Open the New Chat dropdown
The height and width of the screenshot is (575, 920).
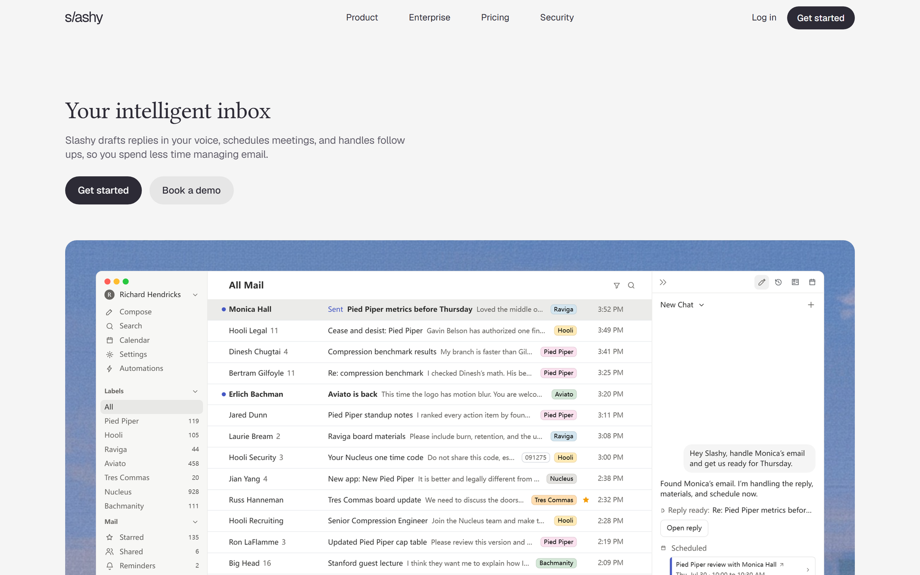point(682,305)
